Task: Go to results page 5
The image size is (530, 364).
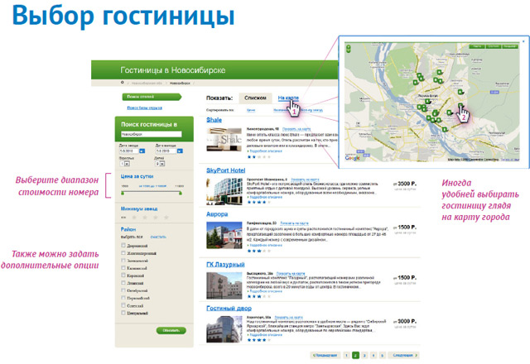Action: click(x=382, y=355)
